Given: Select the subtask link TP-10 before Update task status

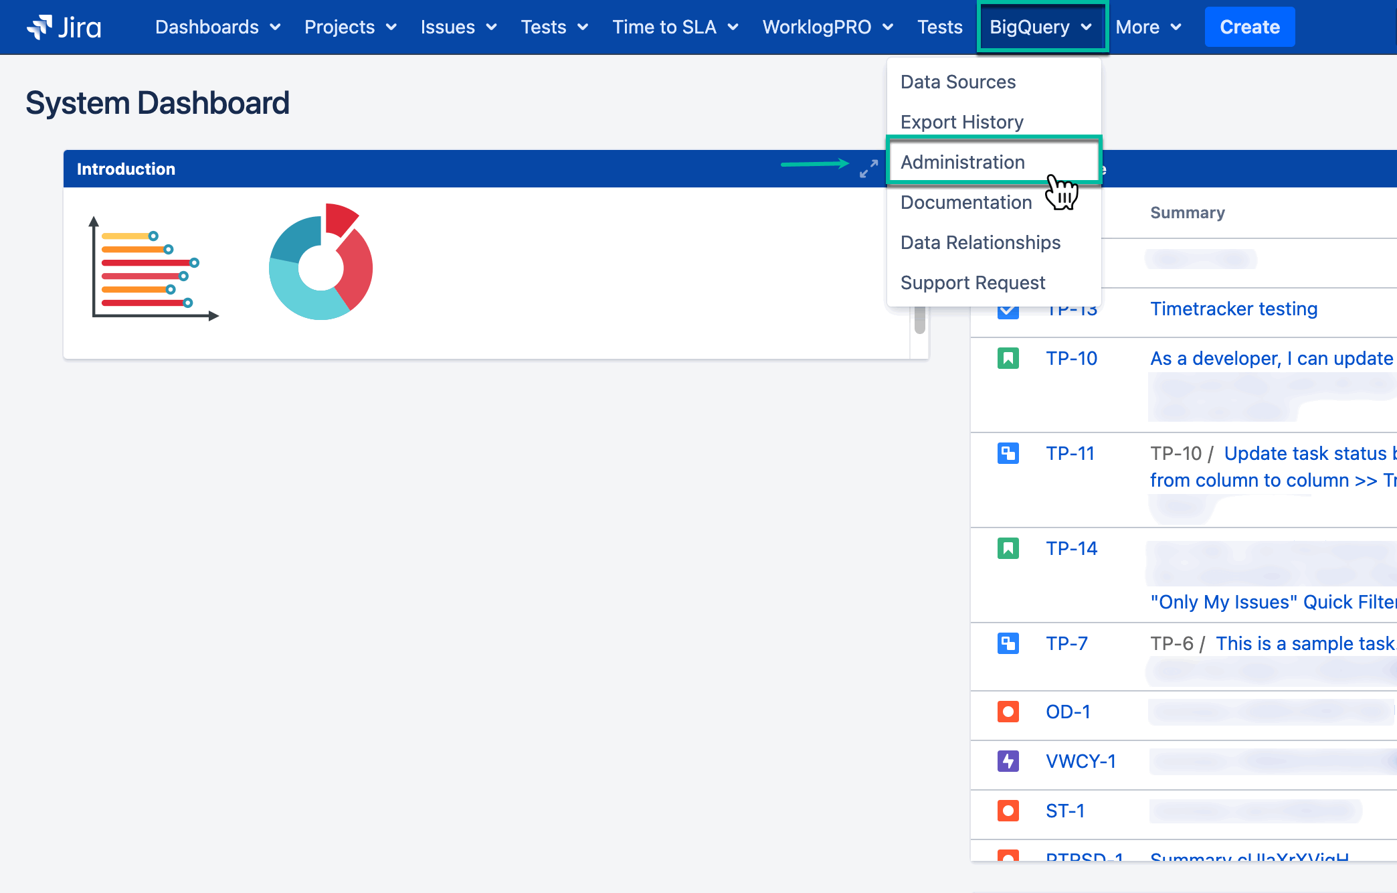Looking at the screenshot, I should pos(1176,453).
